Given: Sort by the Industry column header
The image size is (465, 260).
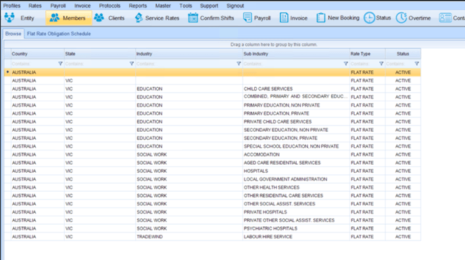Looking at the screenshot, I should (189, 53).
